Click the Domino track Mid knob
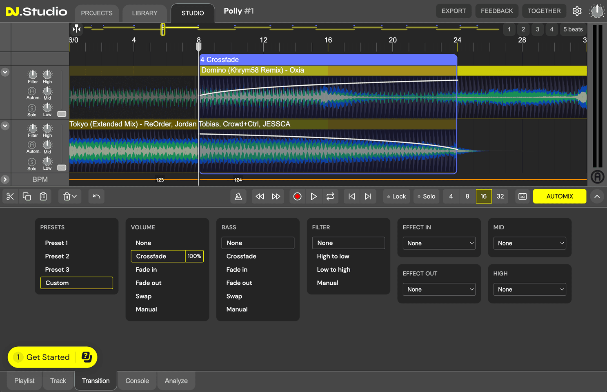The height and width of the screenshot is (392, 607). [x=47, y=91]
